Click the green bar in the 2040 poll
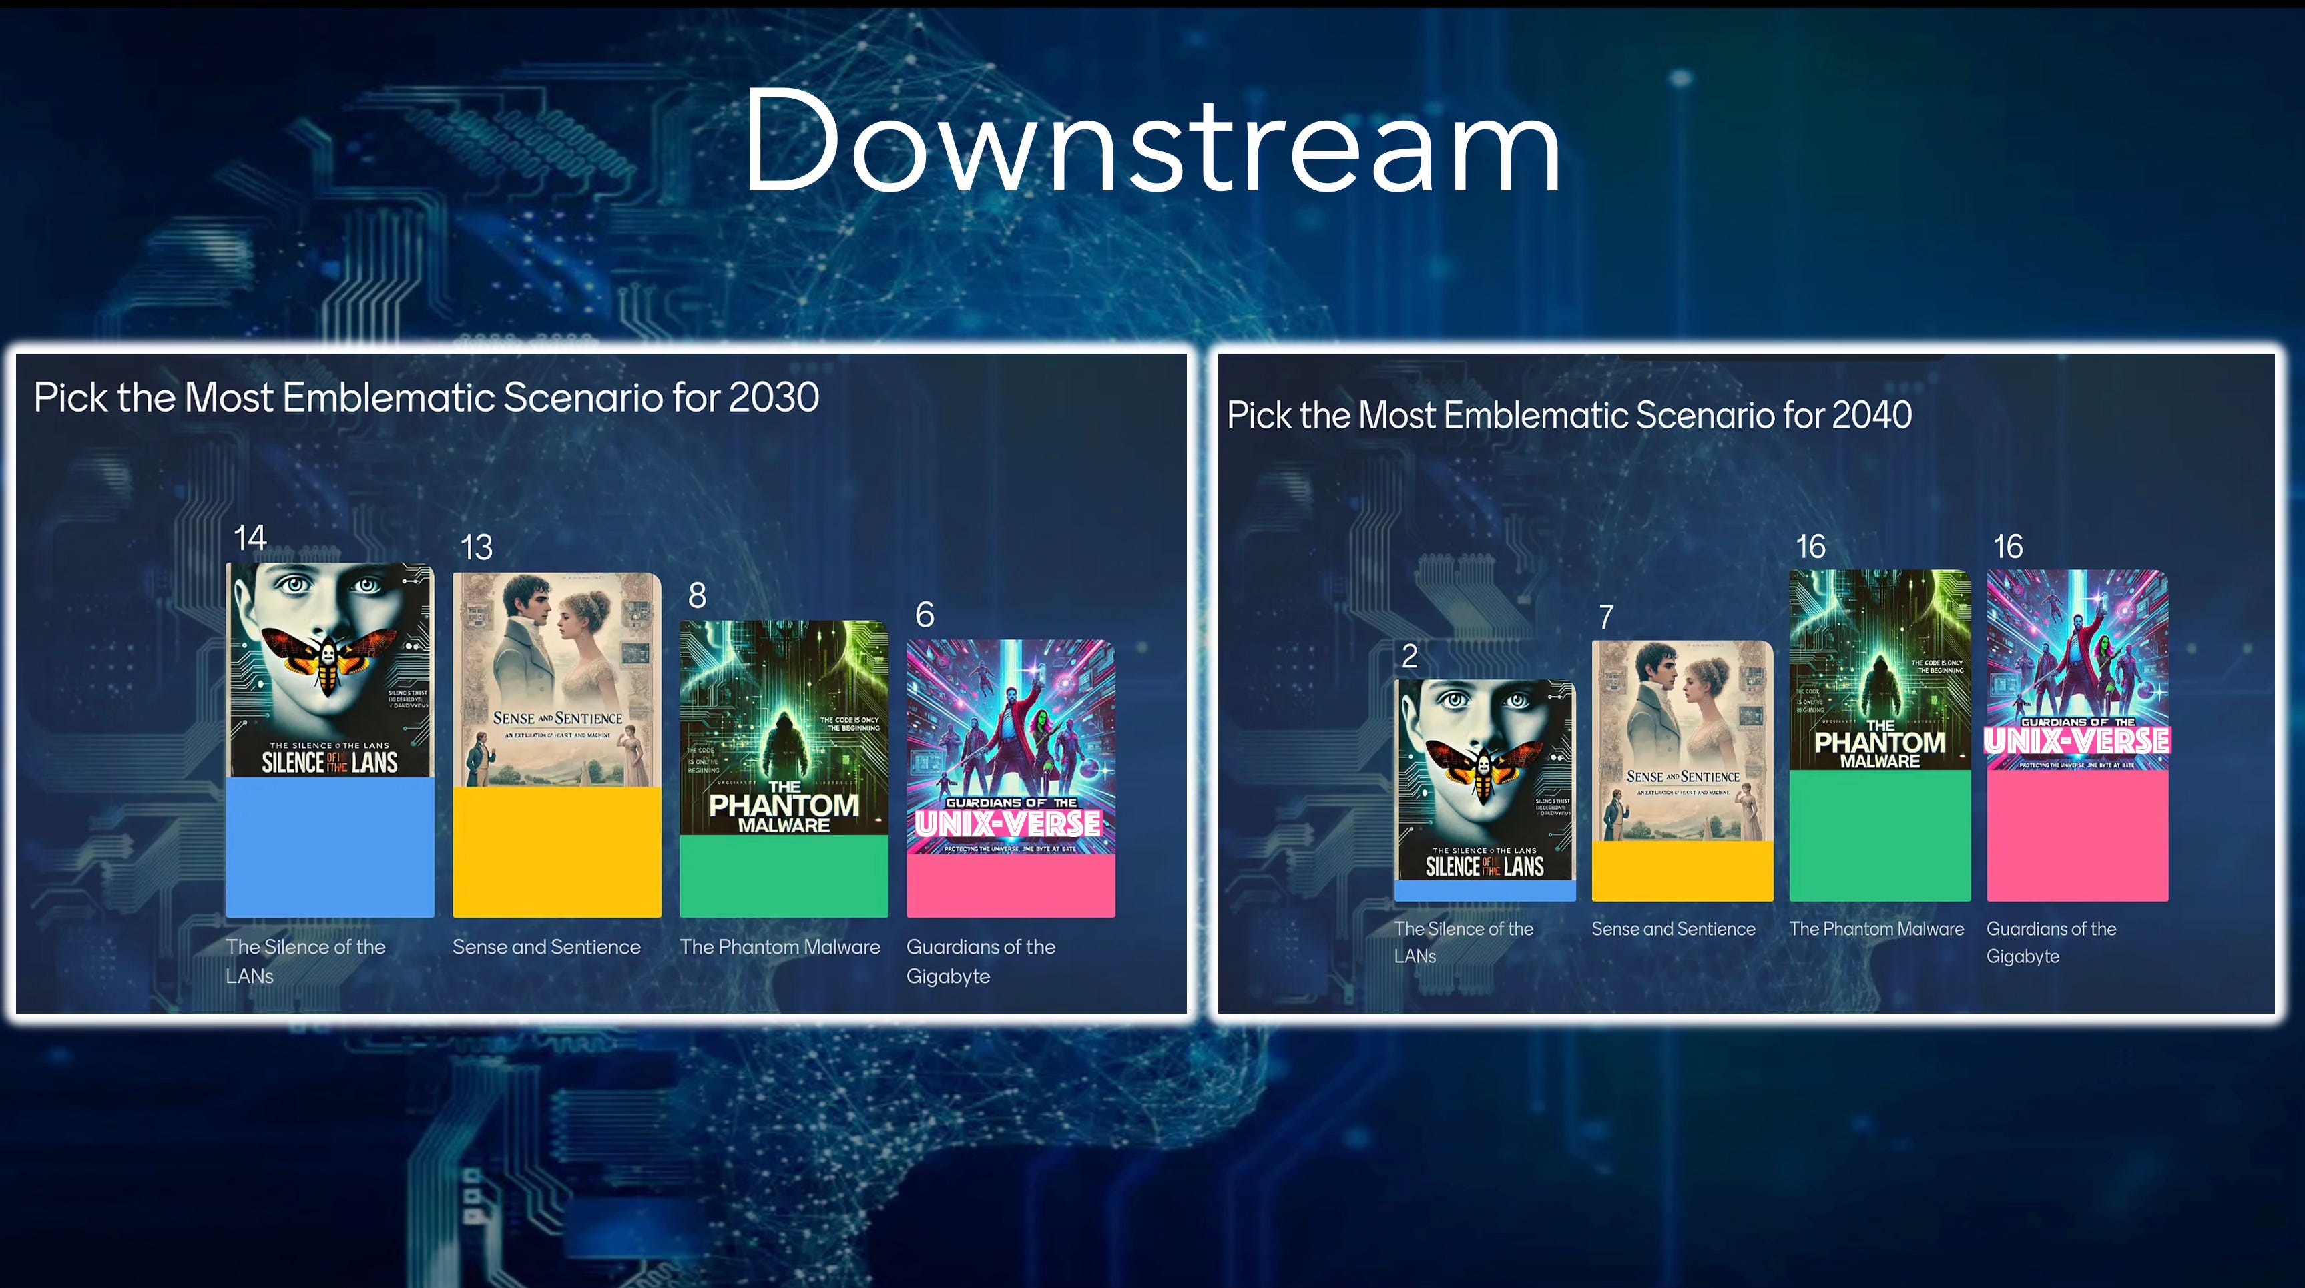 [x=1880, y=836]
